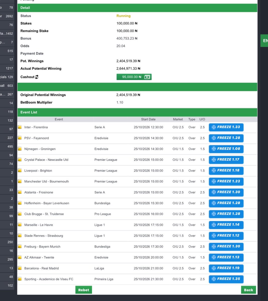Viewport: 268px width, 301px height.
Task: Select the sidebar row with count 1217
Action: pyautogui.click(x=7, y=68)
